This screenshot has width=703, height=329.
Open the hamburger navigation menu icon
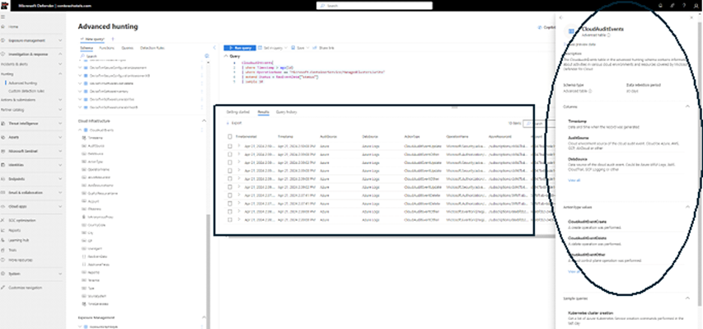(x=3, y=16)
